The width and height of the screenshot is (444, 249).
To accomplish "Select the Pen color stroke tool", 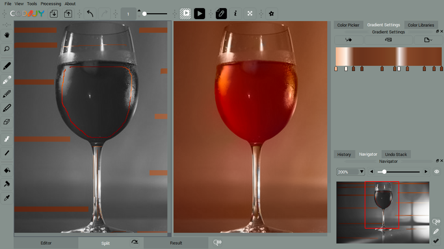I will click(7, 66).
